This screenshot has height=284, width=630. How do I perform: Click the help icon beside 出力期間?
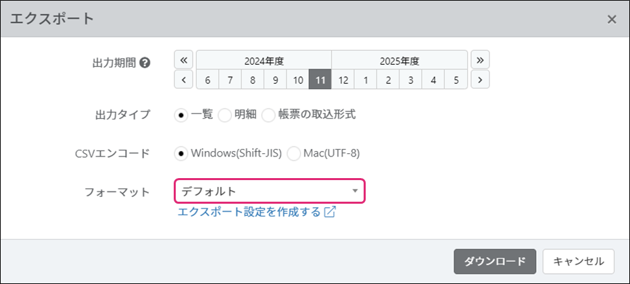(145, 63)
